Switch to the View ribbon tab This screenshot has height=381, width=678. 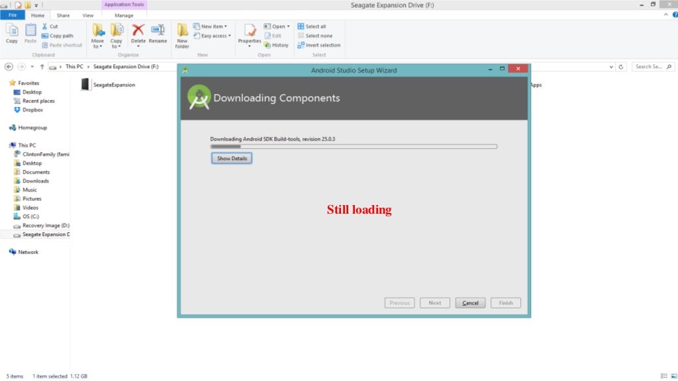point(88,15)
